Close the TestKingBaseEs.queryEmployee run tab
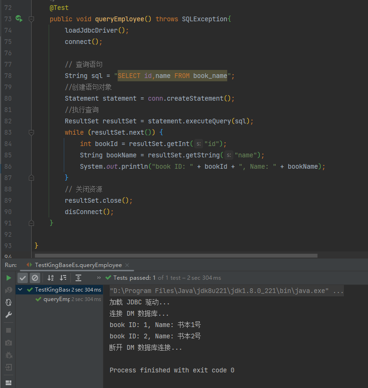The height and width of the screenshot is (388, 368). click(x=127, y=265)
